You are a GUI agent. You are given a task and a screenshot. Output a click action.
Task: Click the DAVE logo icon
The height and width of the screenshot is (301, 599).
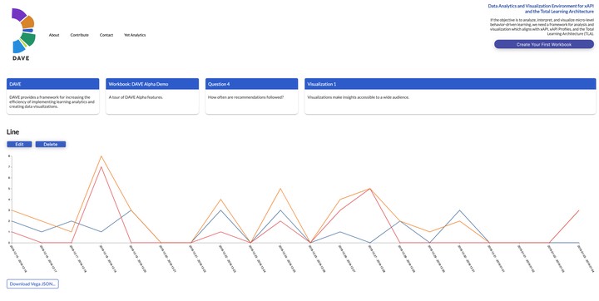click(23, 34)
